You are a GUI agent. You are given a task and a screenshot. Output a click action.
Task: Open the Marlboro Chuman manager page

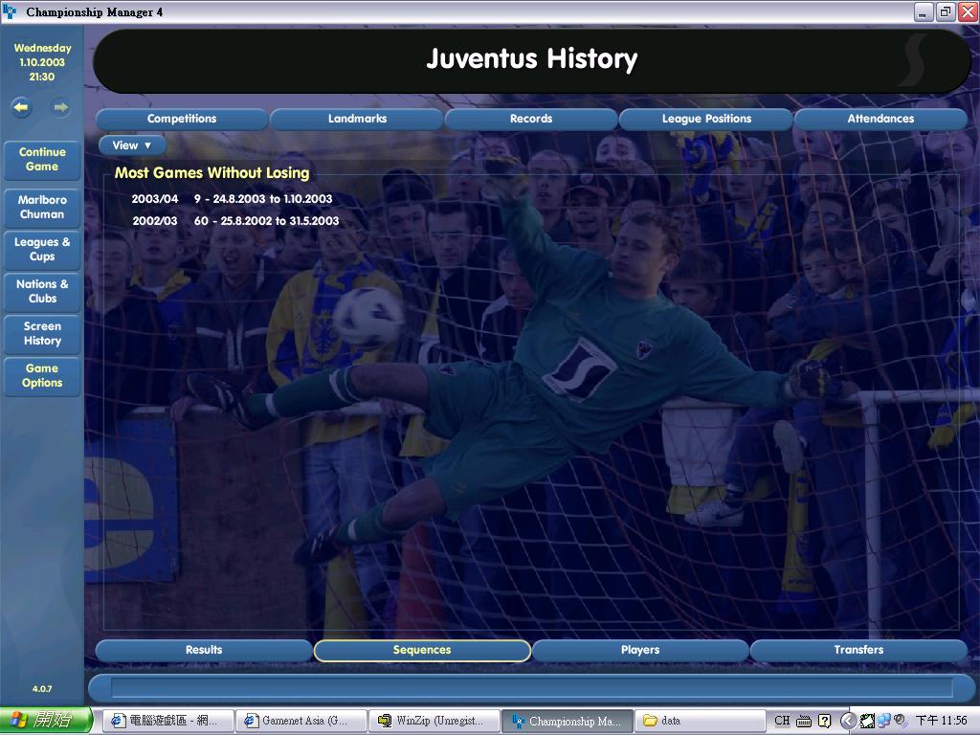coord(42,207)
